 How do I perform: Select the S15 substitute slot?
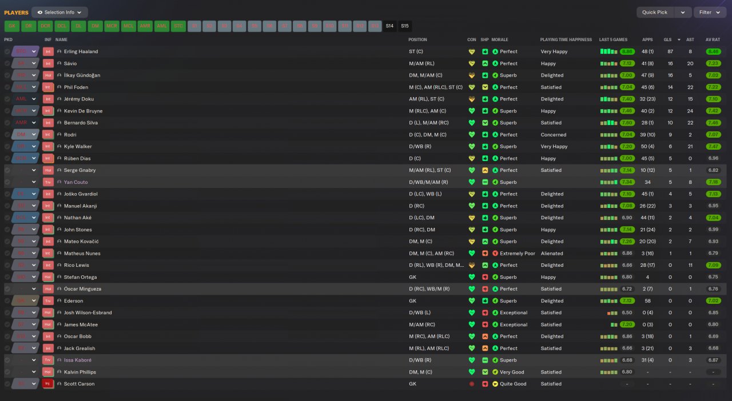pyautogui.click(x=405, y=26)
